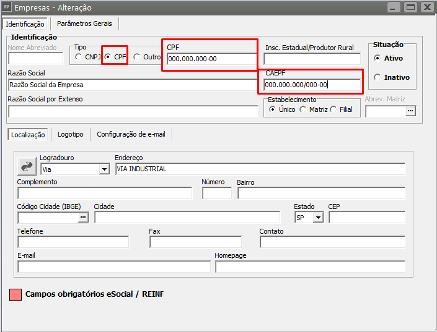Image resolution: width=437 pixels, height=332 pixels.
Task: Expand the Estado dropdown showing SP
Action: (x=318, y=217)
